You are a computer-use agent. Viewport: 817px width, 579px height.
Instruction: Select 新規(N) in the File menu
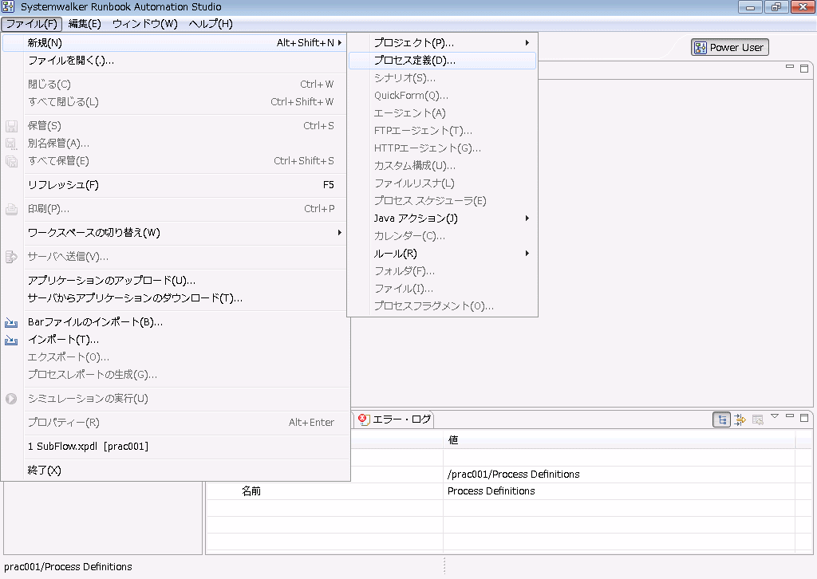coord(175,43)
